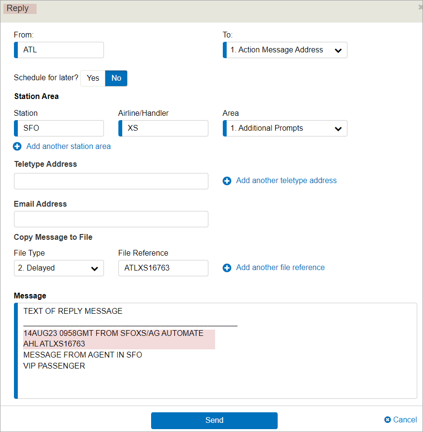Send the reply message

pyautogui.click(x=214, y=420)
